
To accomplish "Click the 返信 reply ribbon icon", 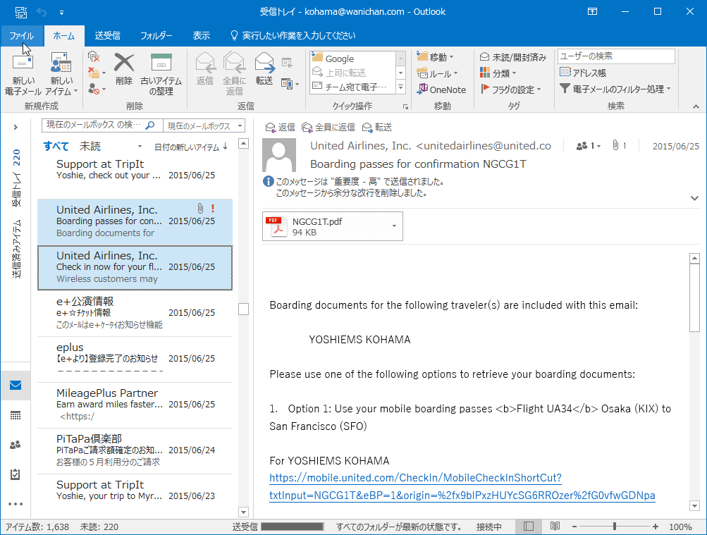I will click(204, 68).
